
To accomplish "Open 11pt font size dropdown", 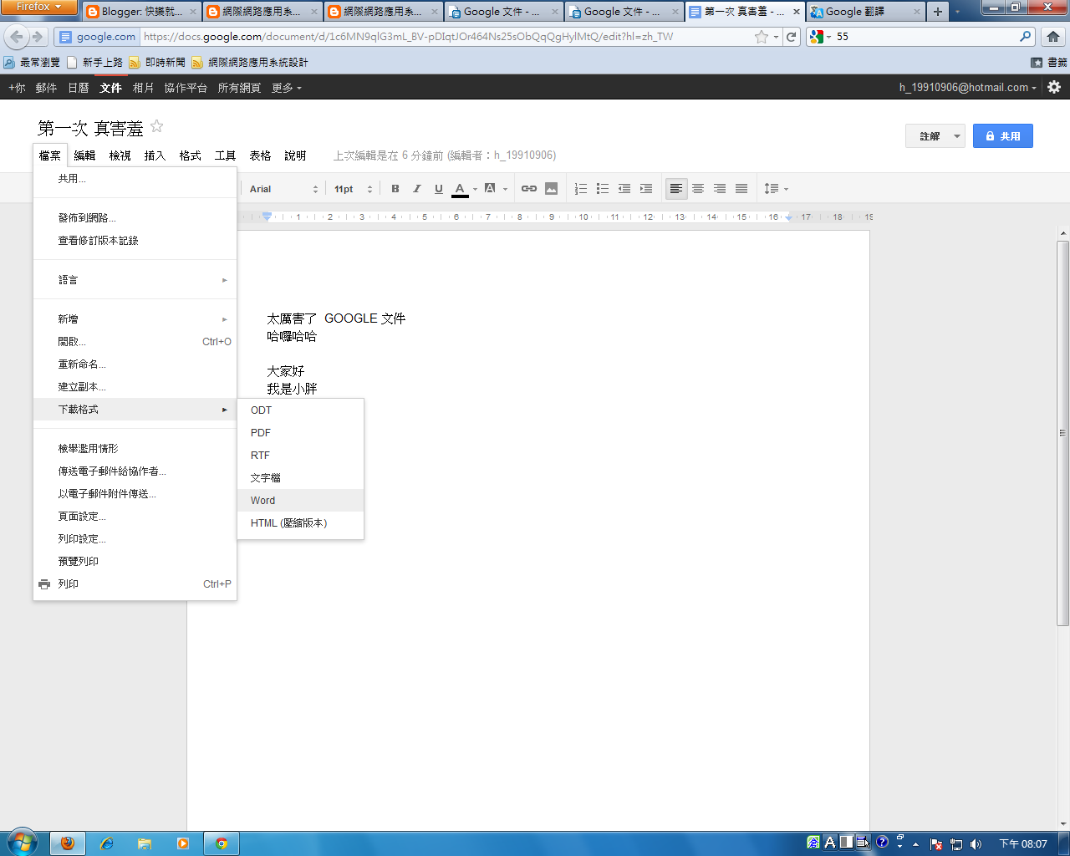I will pyautogui.click(x=353, y=189).
